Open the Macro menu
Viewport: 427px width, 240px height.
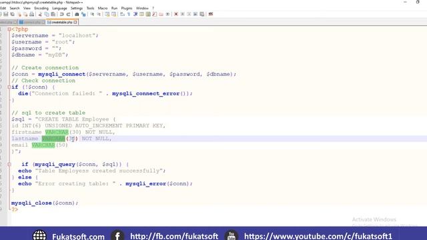click(103, 9)
